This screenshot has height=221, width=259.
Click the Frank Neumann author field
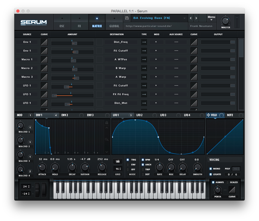202,26
